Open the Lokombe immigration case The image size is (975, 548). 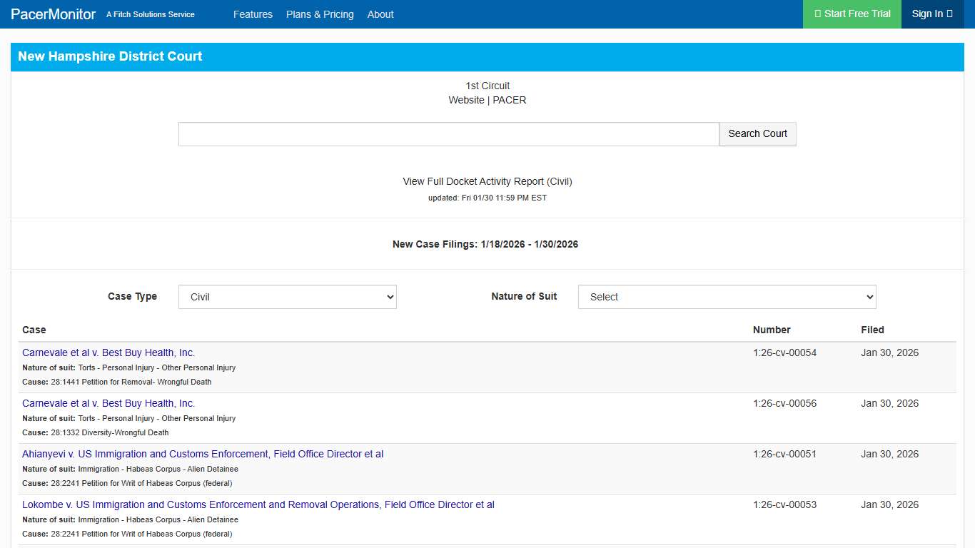click(258, 504)
